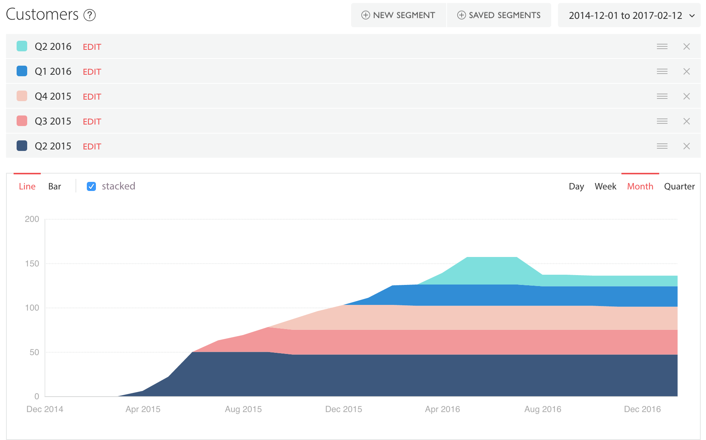Remove the Q1 2016 segment via its X icon
Image resolution: width=706 pixels, height=440 pixels.
pyautogui.click(x=687, y=71)
